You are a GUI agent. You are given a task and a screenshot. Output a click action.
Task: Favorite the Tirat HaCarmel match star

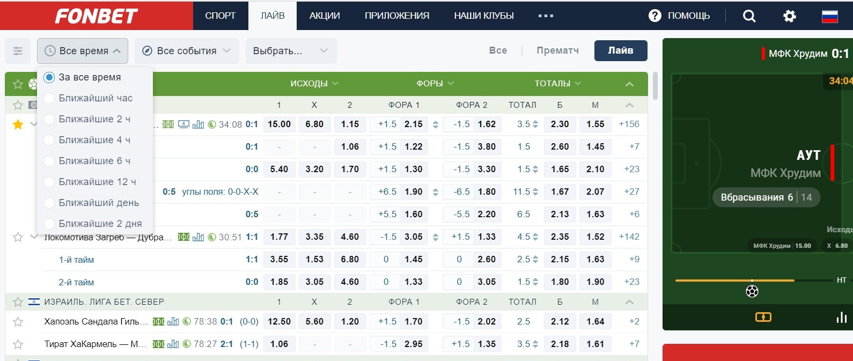tap(18, 344)
